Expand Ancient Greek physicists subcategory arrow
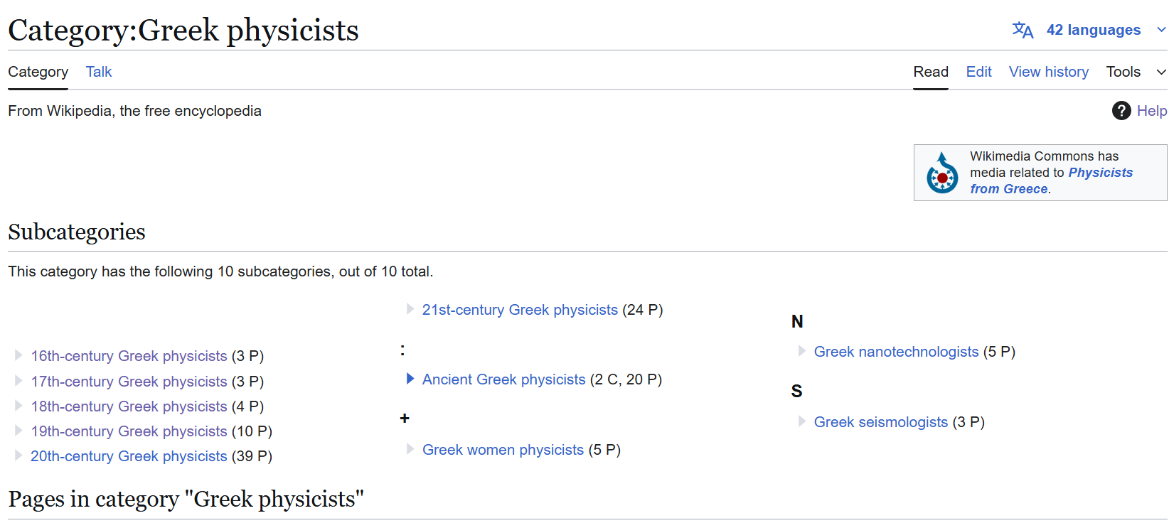Viewport: 1169px width, 523px height. (410, 379)
